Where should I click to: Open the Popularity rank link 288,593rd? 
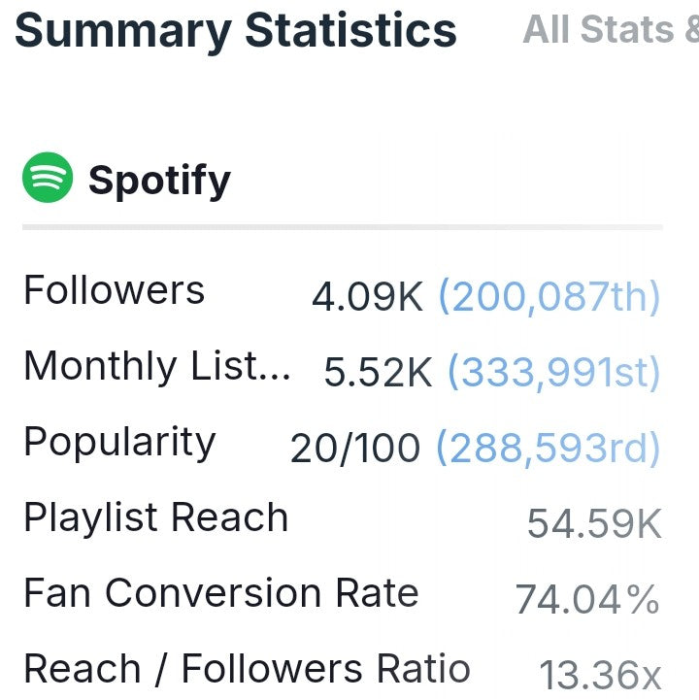[x=549, y=448]
